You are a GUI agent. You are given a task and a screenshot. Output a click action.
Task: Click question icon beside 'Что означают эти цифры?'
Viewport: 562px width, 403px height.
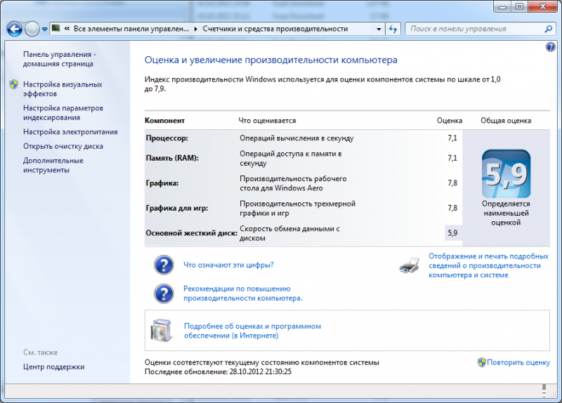point(164,265)
